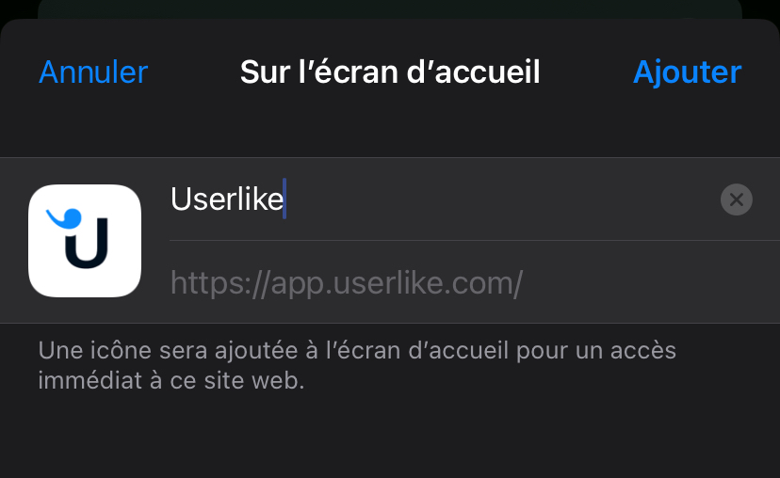Click Annuler to cancel
The height and width of the screenshot is (478, 780).
93,72
